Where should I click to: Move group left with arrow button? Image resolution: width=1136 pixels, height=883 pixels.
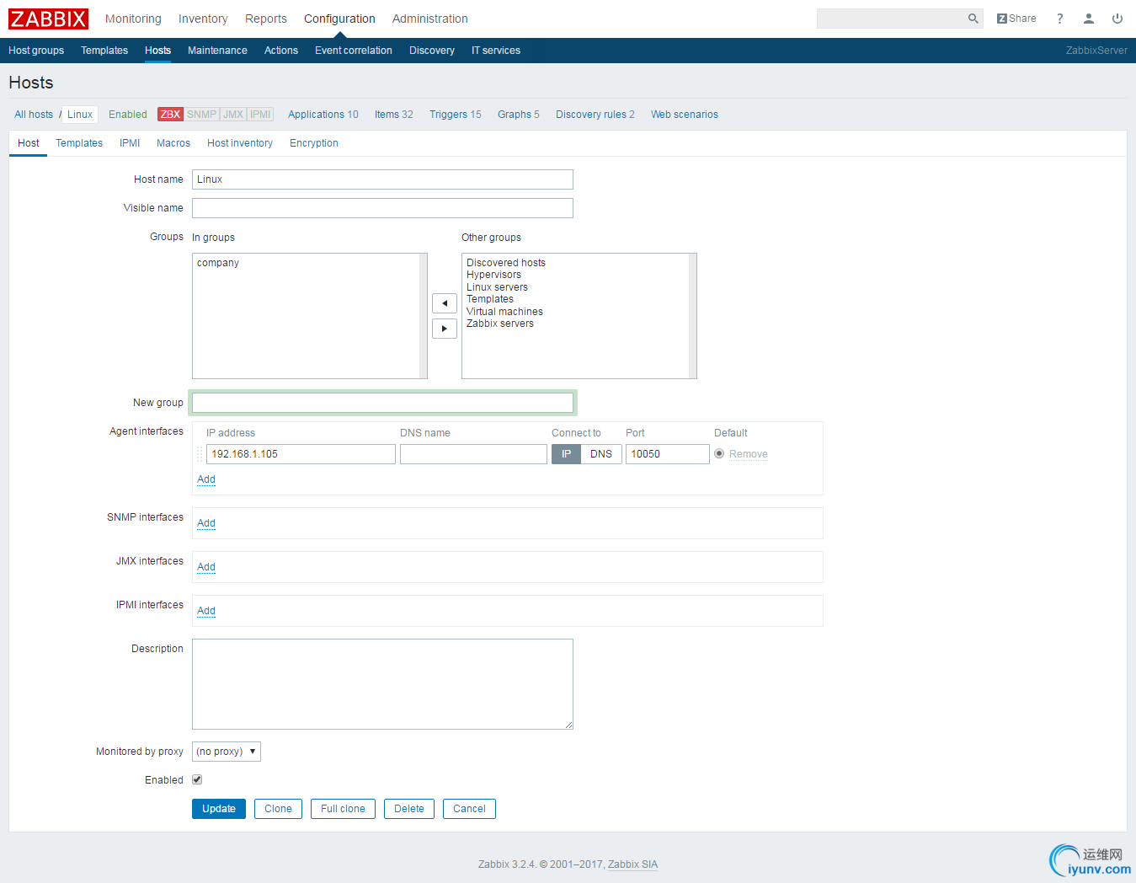(445, 303)
